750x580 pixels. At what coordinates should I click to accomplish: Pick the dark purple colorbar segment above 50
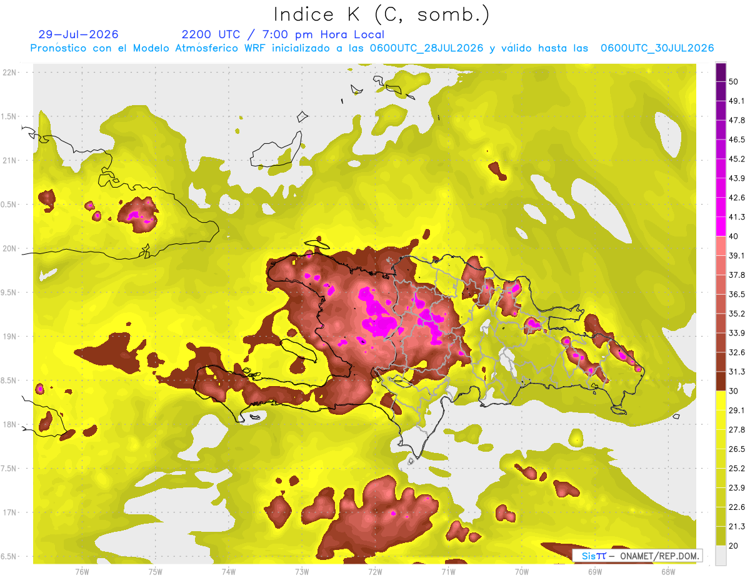(721, 73)
